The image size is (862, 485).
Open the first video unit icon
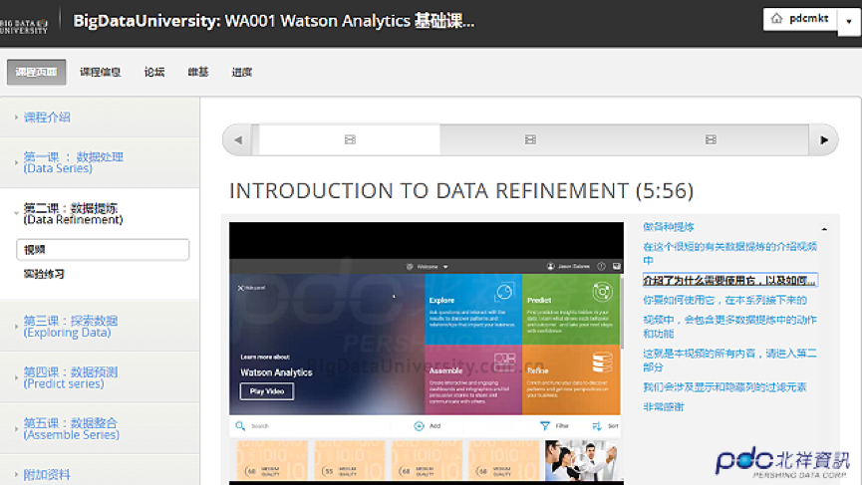[x=350, y=140]
